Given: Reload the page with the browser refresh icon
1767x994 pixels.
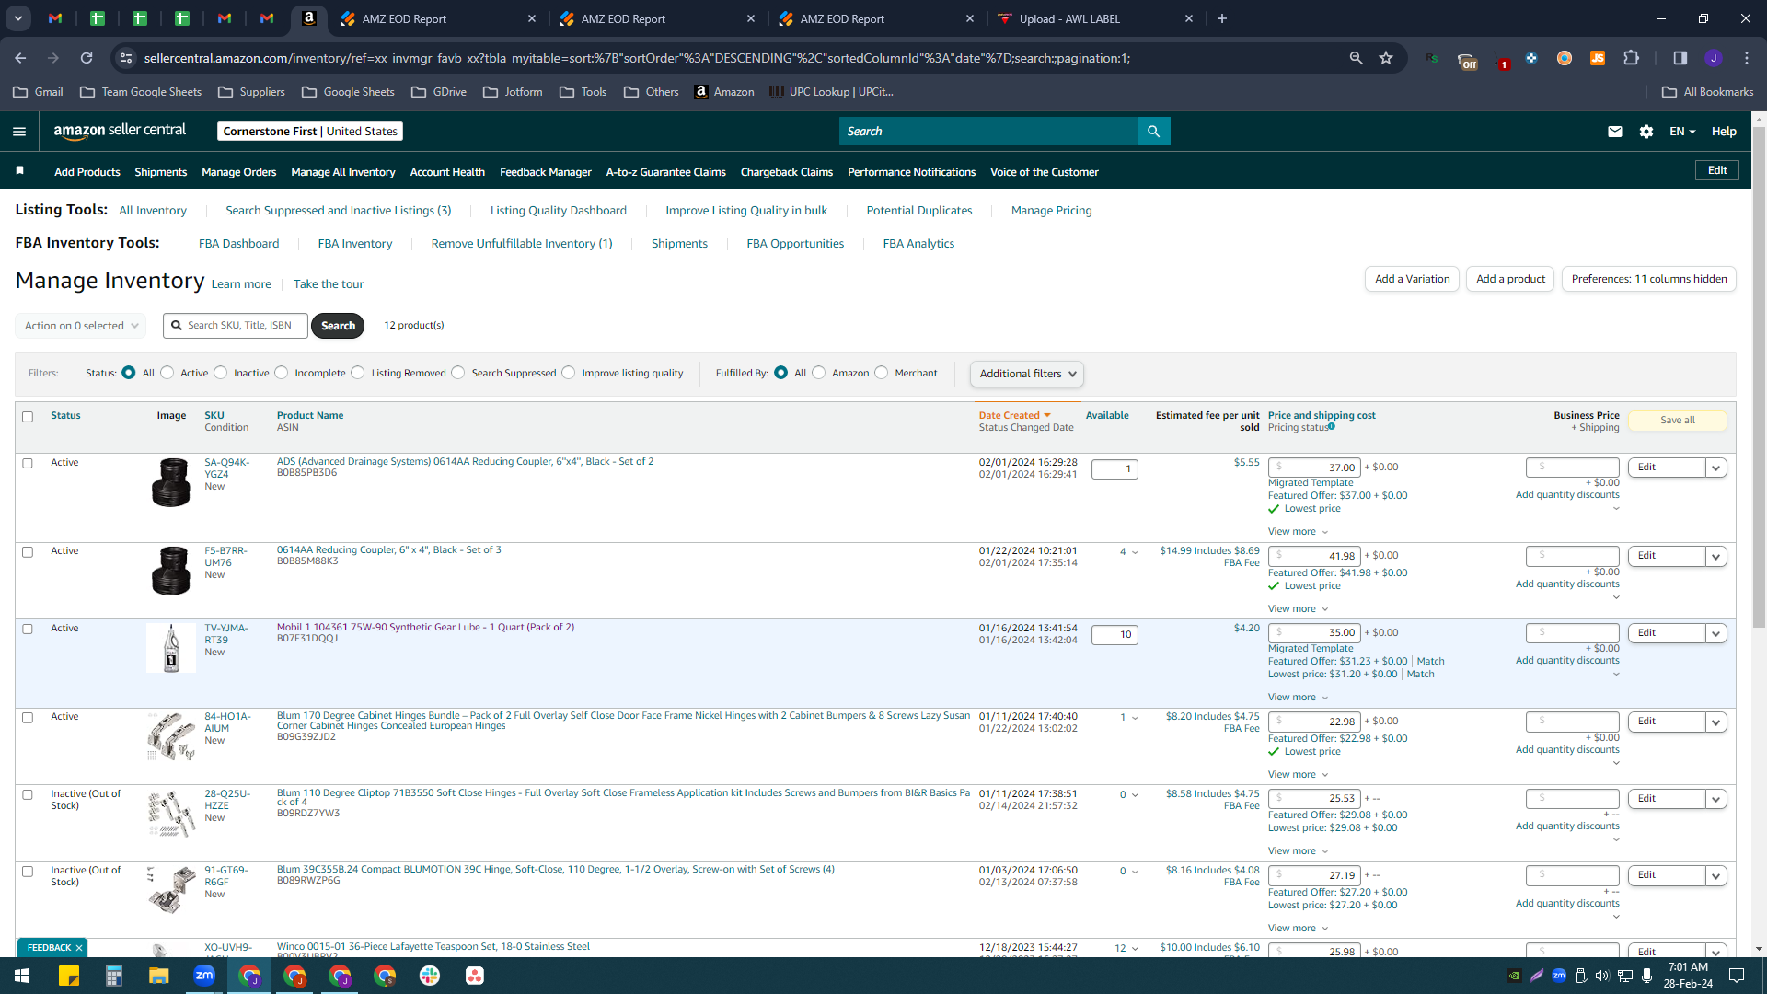Looking at the screenshot, I should [87, 58].
